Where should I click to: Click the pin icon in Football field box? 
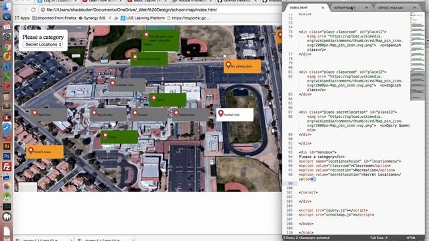221,113
